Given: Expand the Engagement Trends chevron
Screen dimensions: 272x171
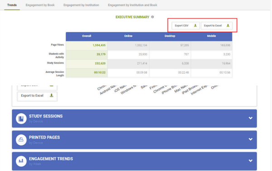Looking at the screenshot, I should point(251,161).
